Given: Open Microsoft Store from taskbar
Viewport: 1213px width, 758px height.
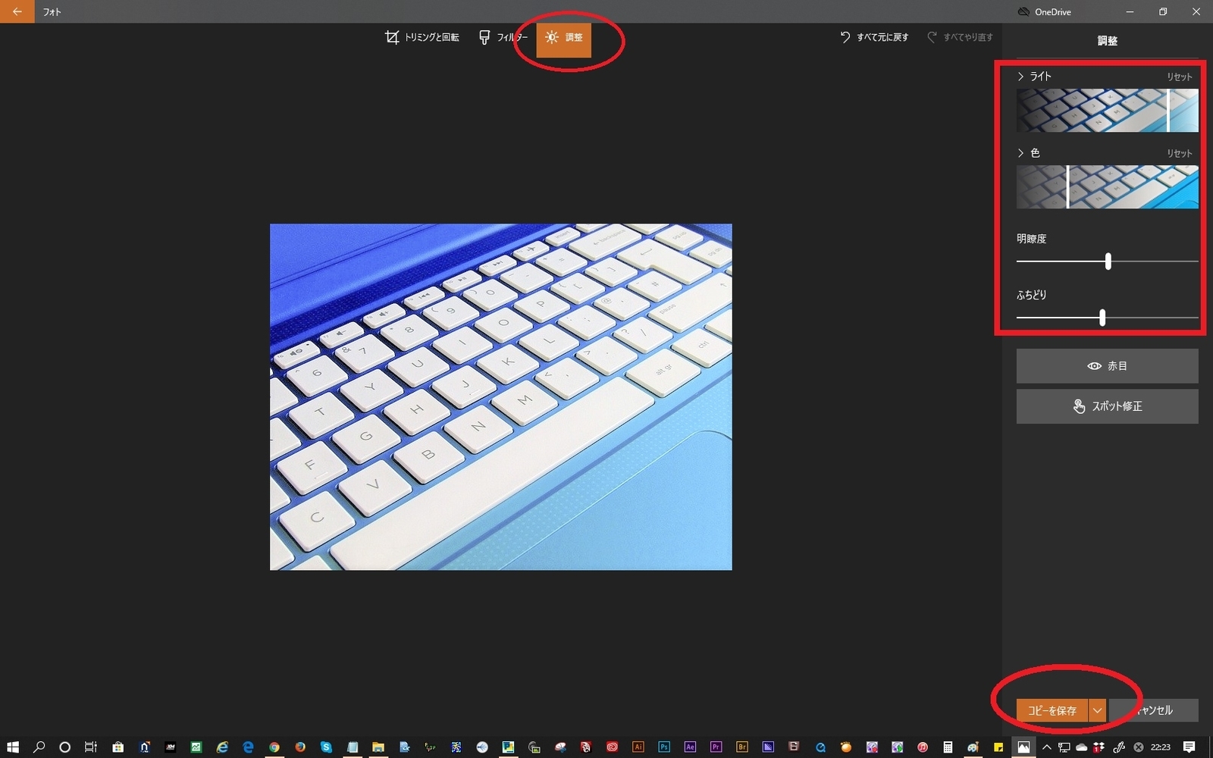Looking at the screenshot, I should pos(118,747).
